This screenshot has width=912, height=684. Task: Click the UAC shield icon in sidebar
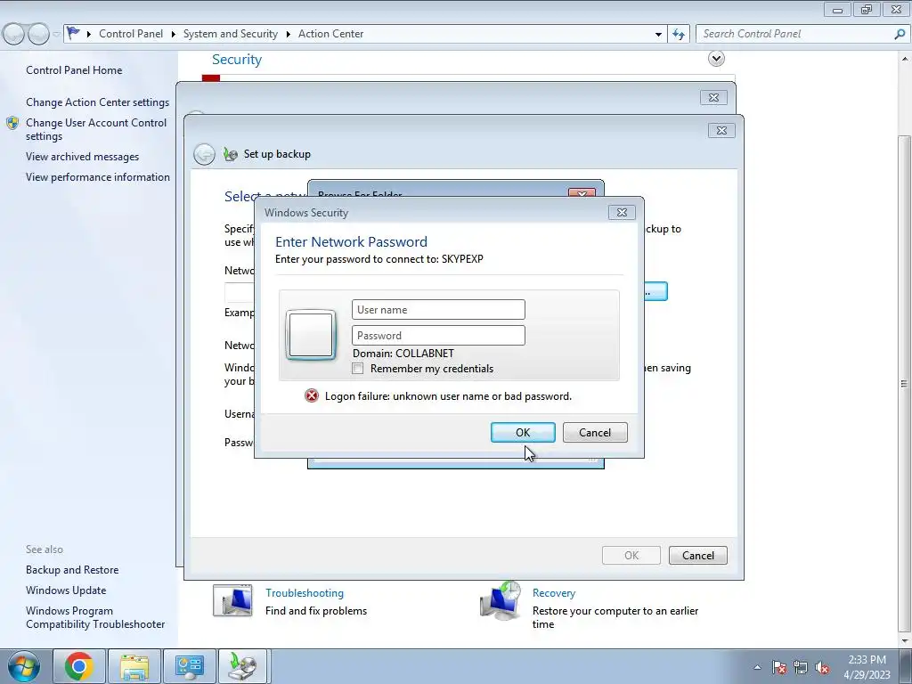12,123
